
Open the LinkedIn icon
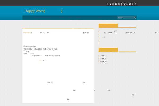coord(116,4)
